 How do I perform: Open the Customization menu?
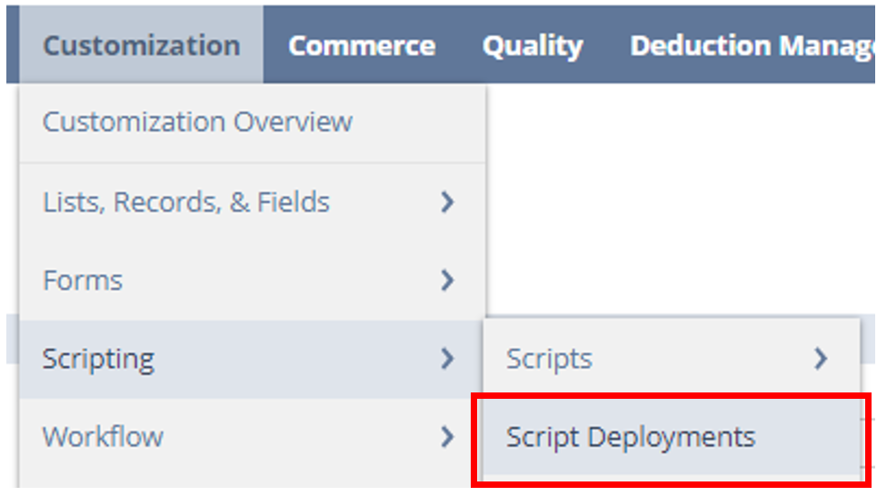click(x=142, y=45)
